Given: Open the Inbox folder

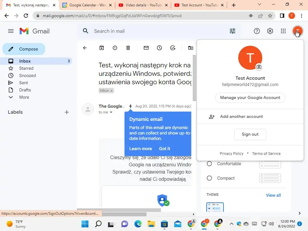Looking at the screenshot, I should tap(36, 61).
